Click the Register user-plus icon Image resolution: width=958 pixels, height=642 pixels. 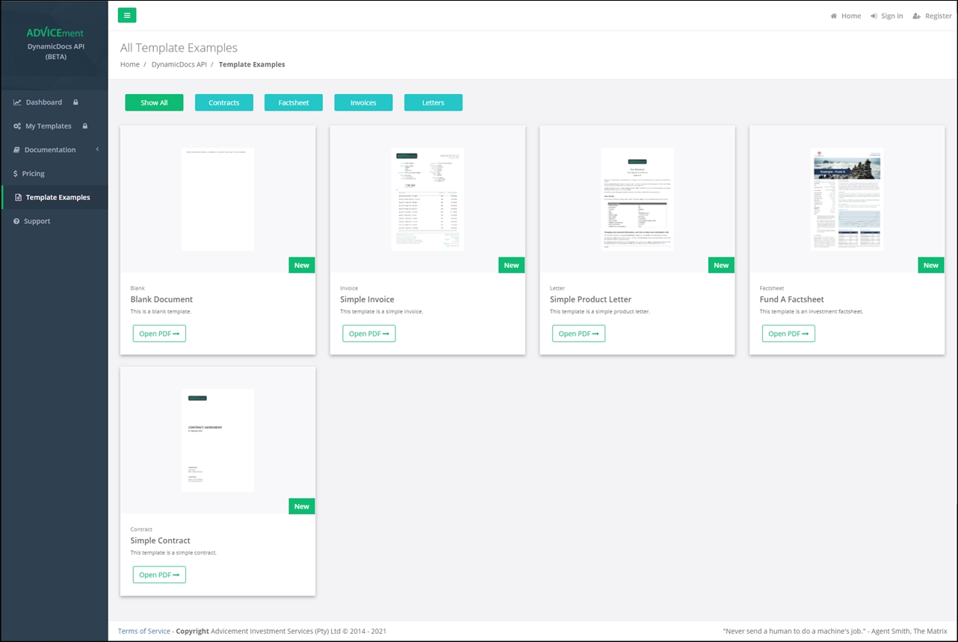pyautogui.click(x=916, y=16)
